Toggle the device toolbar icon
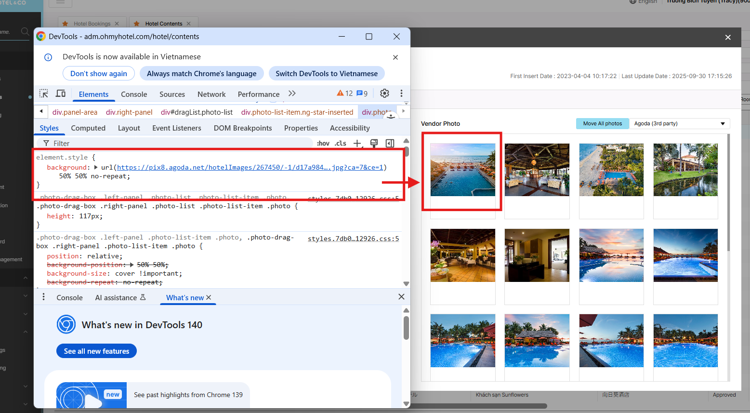 click(61, 93)
